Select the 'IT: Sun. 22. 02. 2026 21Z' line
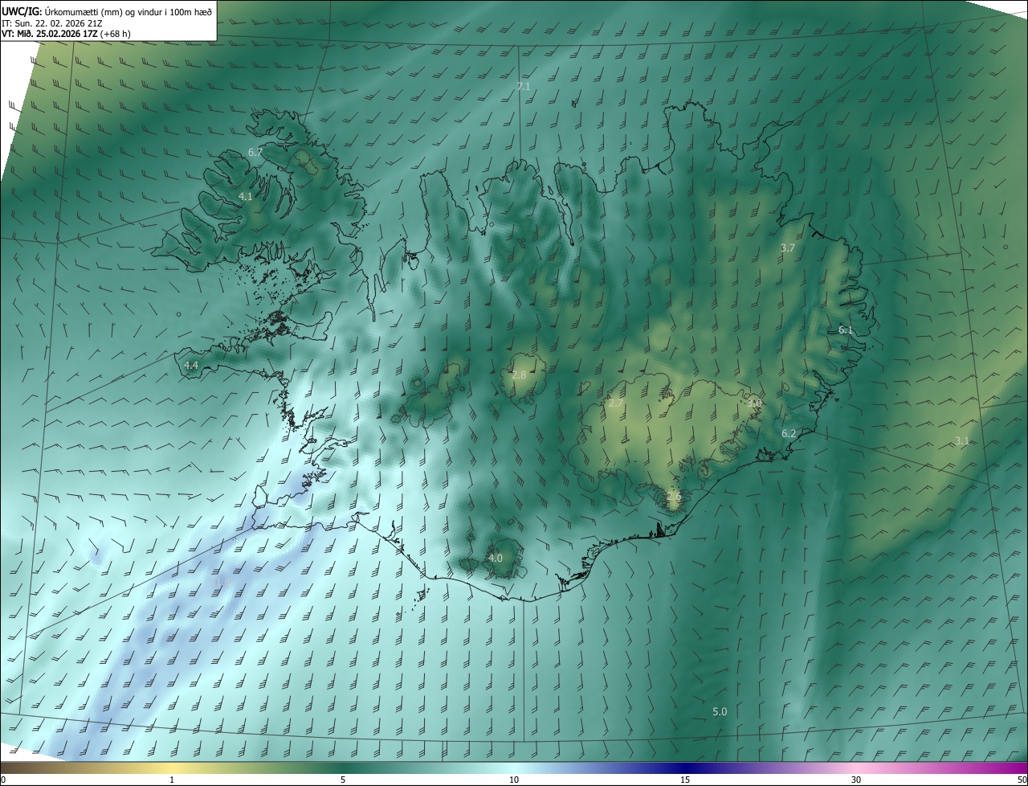The width and height of the screenshot is (1028, 786). [52, 23]
